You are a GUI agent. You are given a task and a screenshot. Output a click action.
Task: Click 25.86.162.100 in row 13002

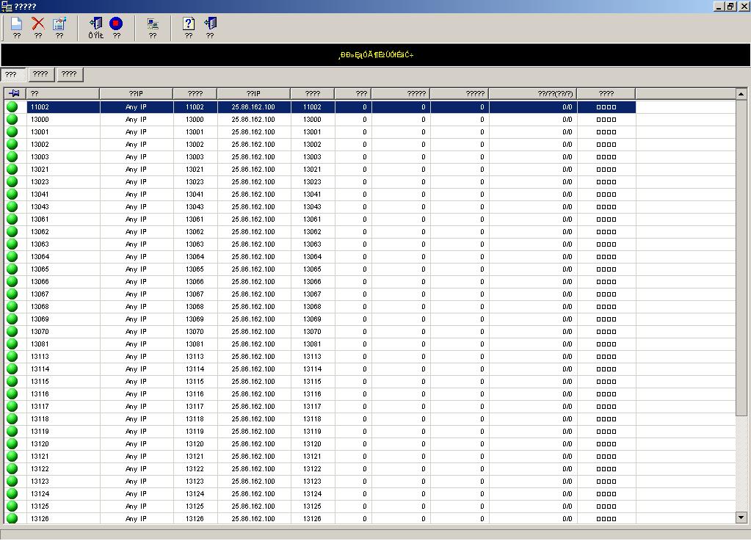(253, 144)
